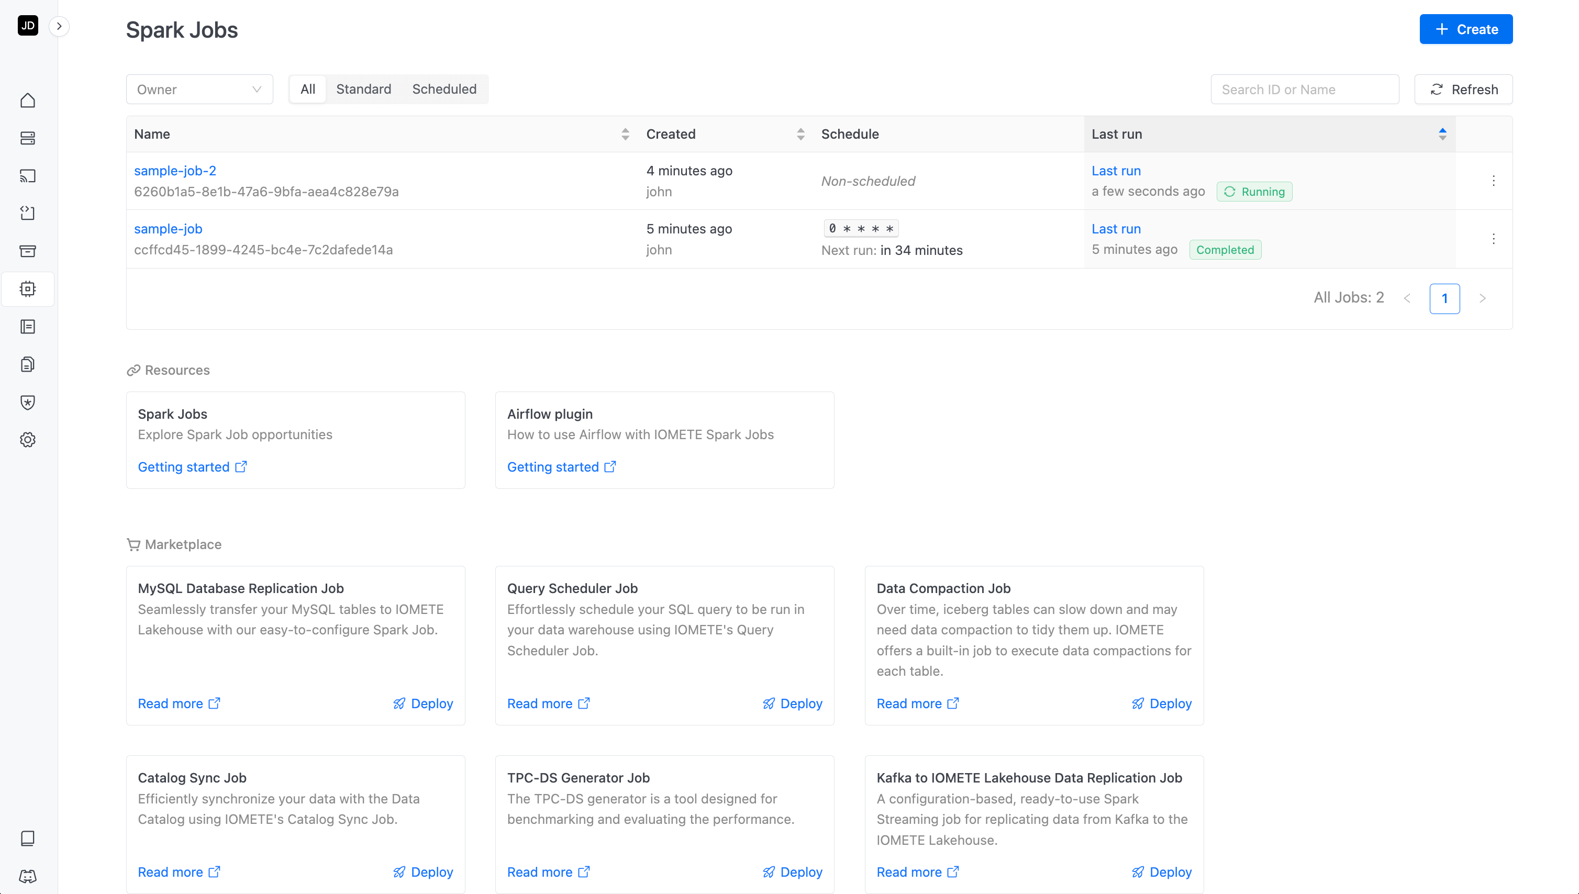The image size is (1579, 894).
Task: Open the book documentation icon at sidebar bottom
Action: click(28, 838)
